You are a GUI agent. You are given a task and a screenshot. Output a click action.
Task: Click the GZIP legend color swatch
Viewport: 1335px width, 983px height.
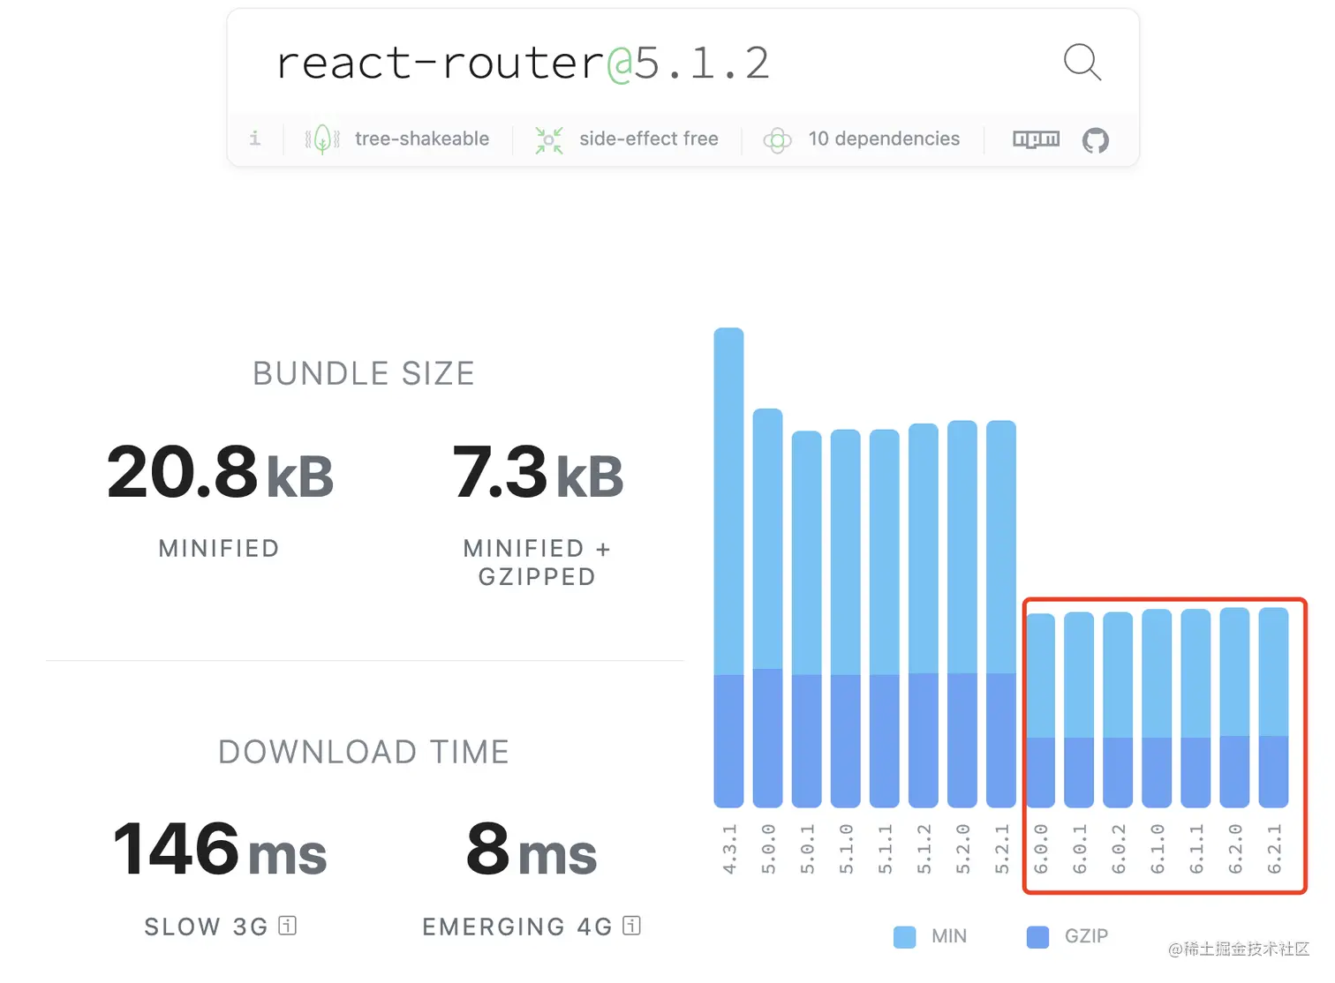(1038, 937)
